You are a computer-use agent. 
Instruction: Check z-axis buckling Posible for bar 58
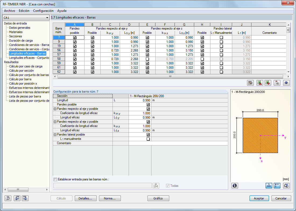tap(147, 59)
